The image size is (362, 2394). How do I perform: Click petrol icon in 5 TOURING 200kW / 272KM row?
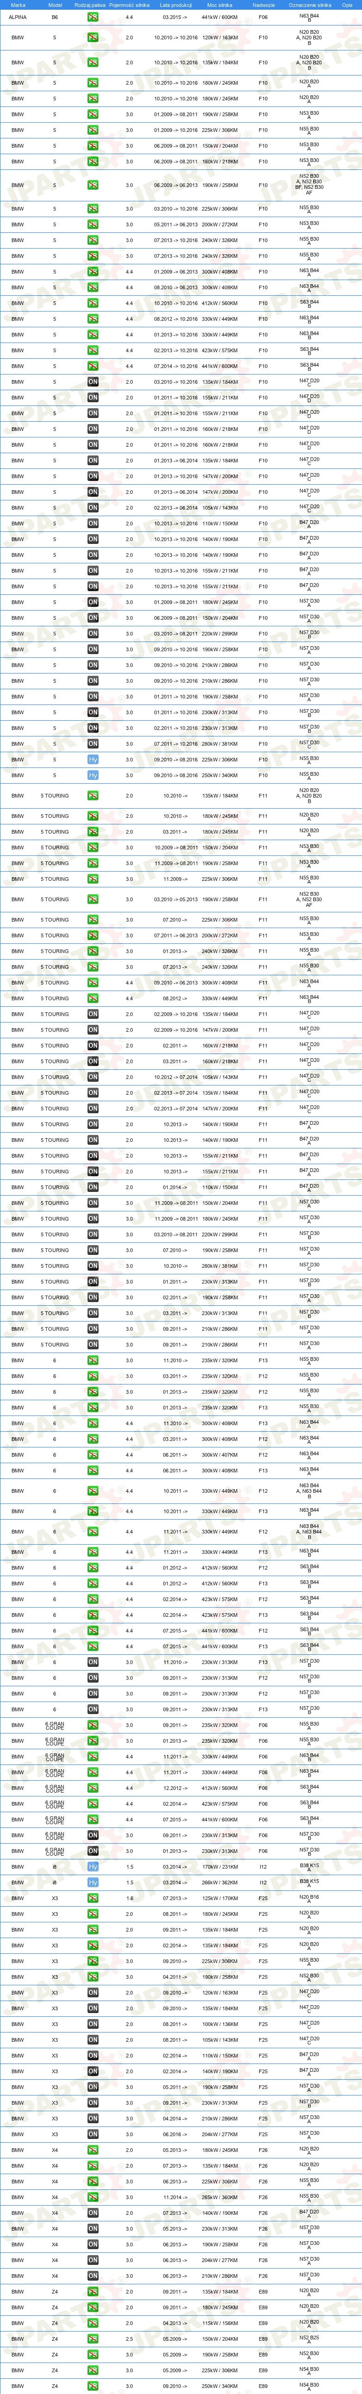[x=93, y=936]
